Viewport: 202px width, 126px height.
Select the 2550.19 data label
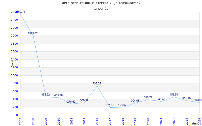coord(20,12)
